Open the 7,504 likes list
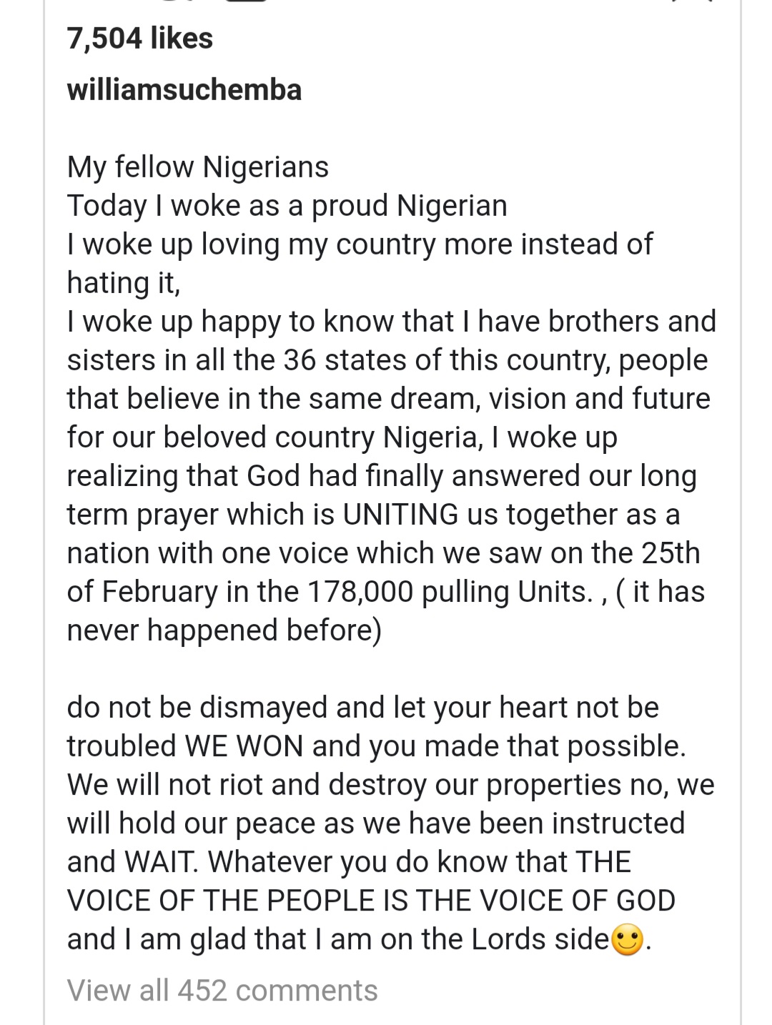Screen dimensions: 772x1025 coord(140,38)
